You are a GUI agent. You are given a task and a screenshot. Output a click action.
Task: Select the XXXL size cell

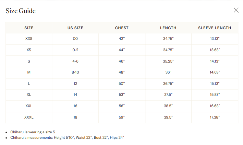click(29, 117)
